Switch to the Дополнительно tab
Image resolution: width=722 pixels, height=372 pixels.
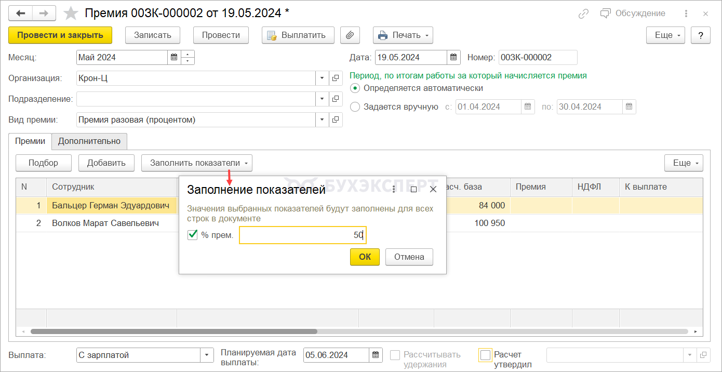pyautogui.click(x=89, y=141)
